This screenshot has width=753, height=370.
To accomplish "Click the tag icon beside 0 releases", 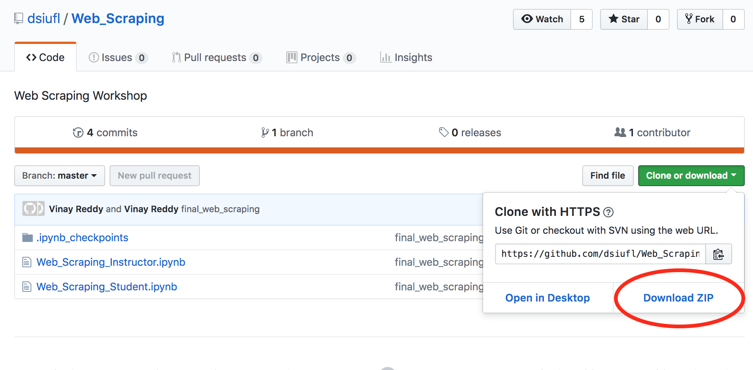I will coord(444,132).
